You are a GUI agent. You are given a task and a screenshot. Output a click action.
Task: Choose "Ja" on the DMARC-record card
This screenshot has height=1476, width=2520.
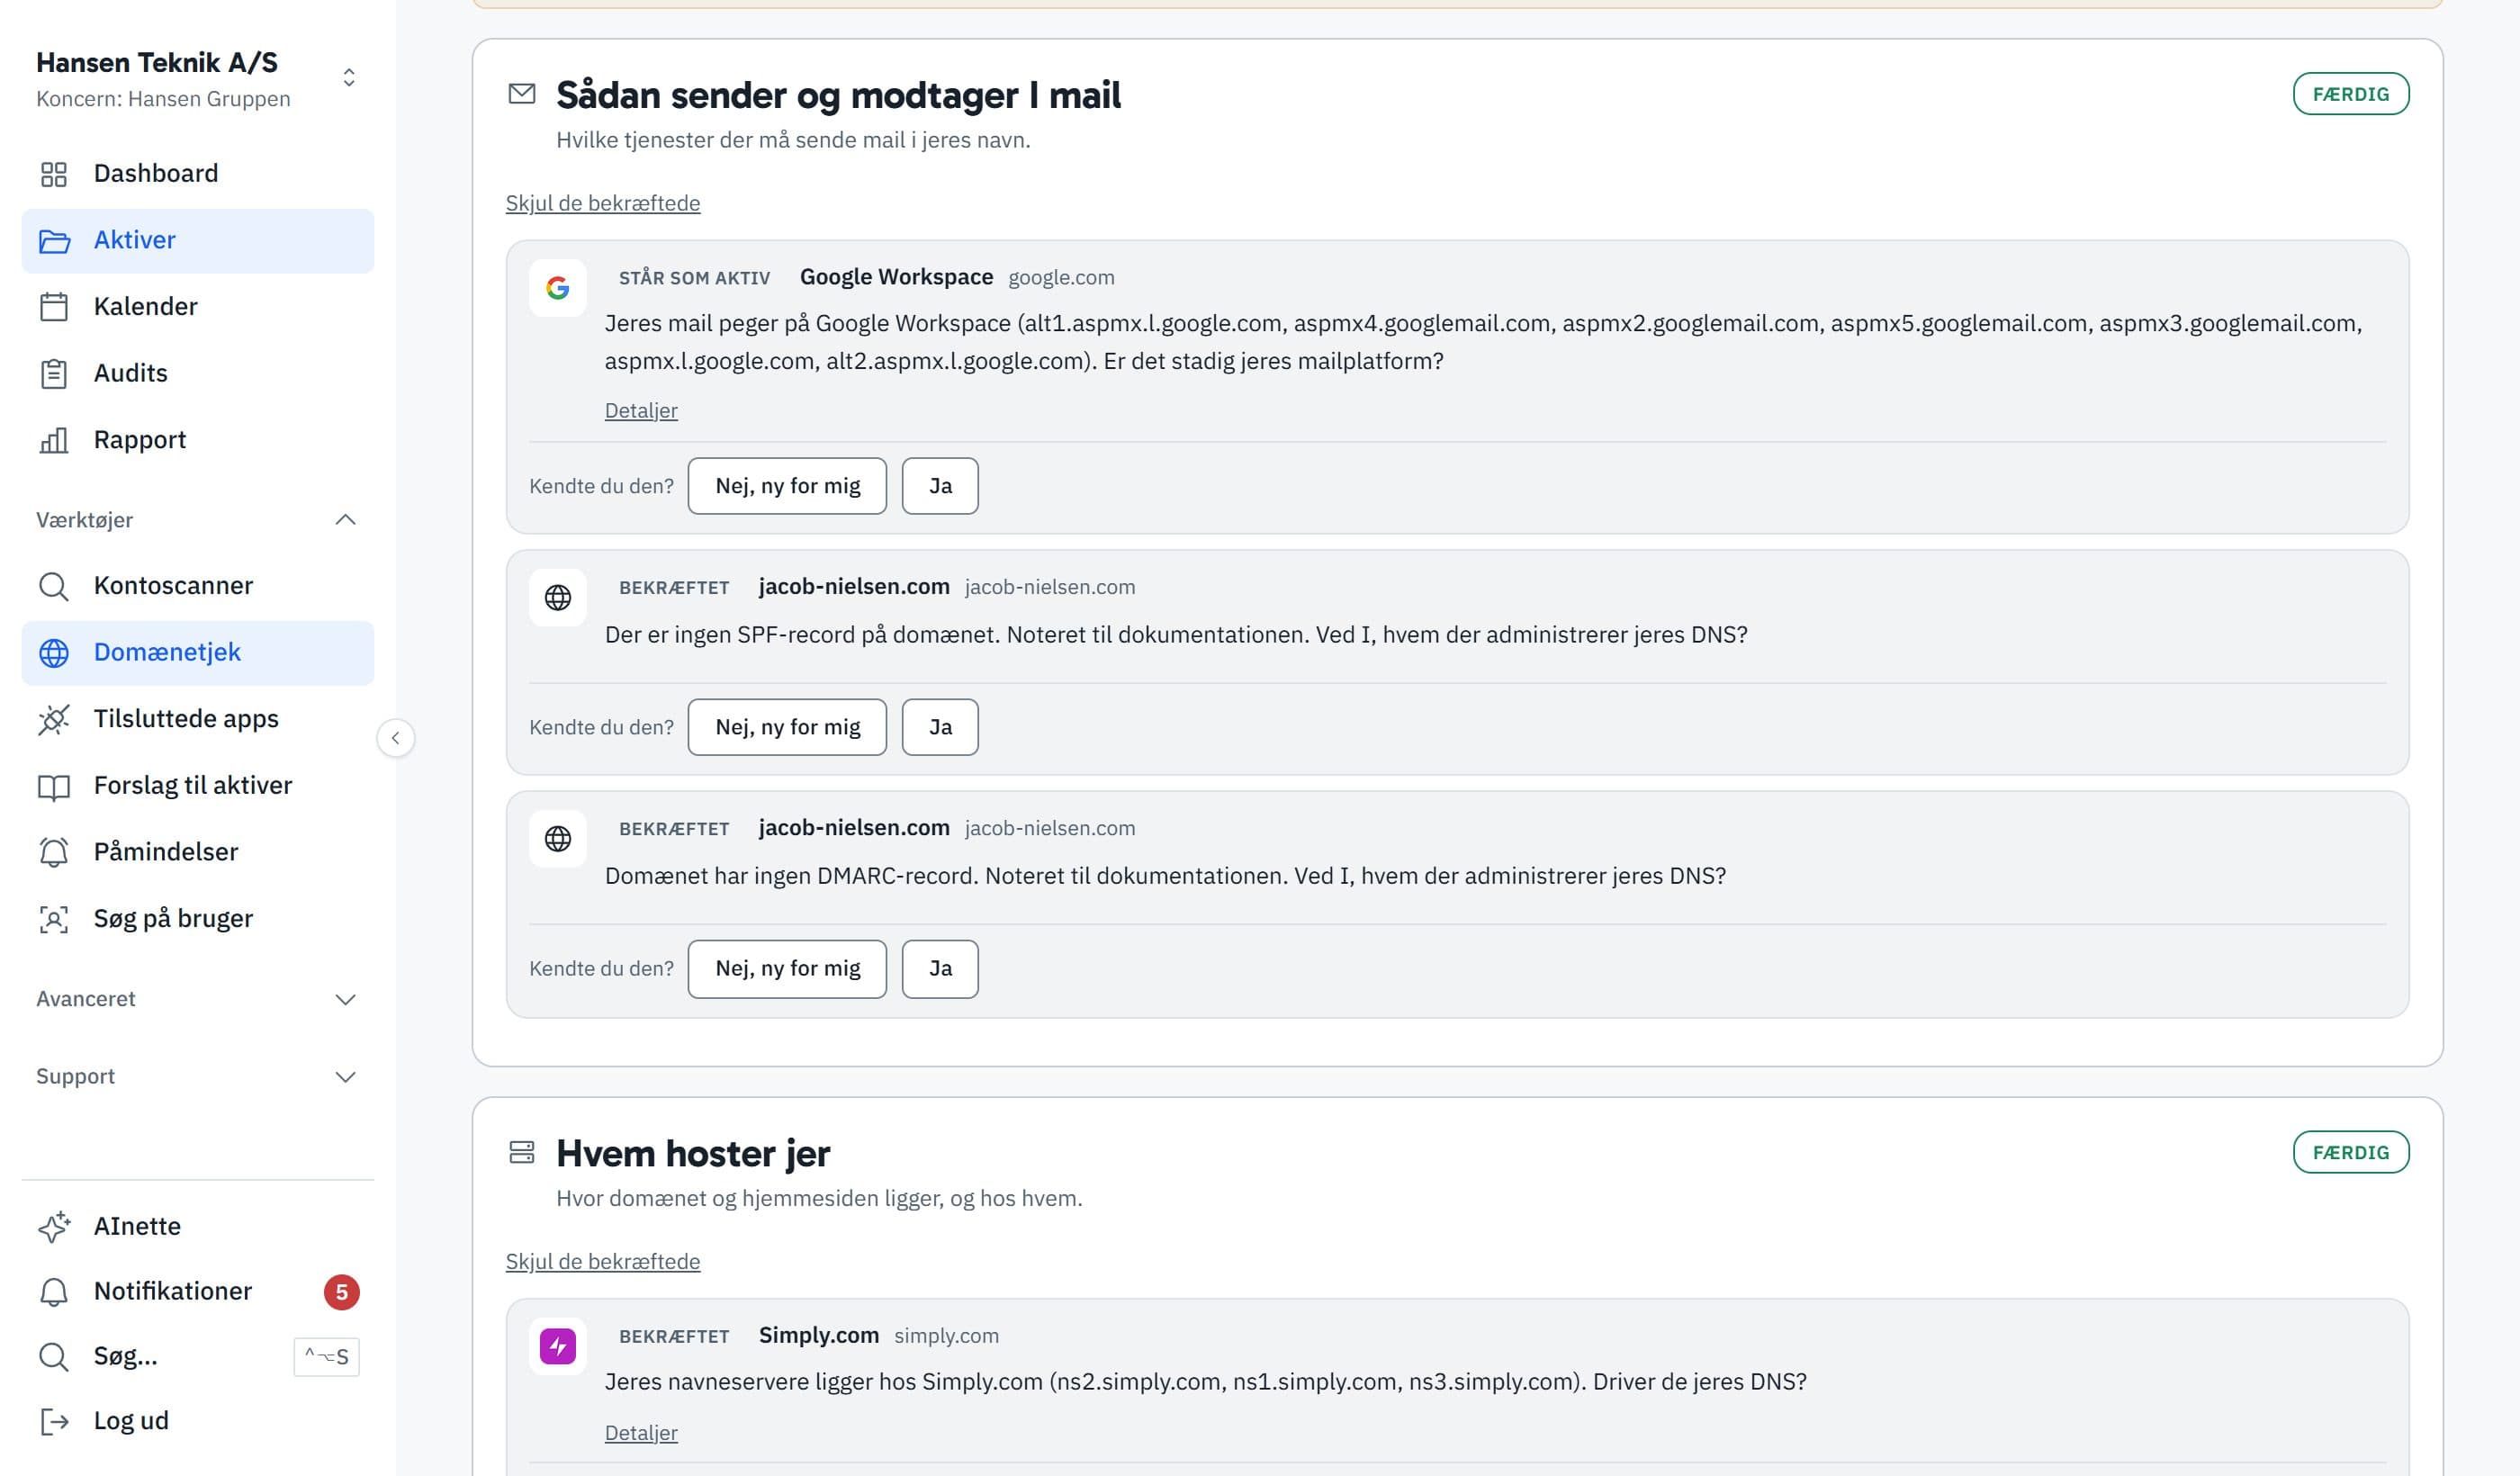pos(940,969)
